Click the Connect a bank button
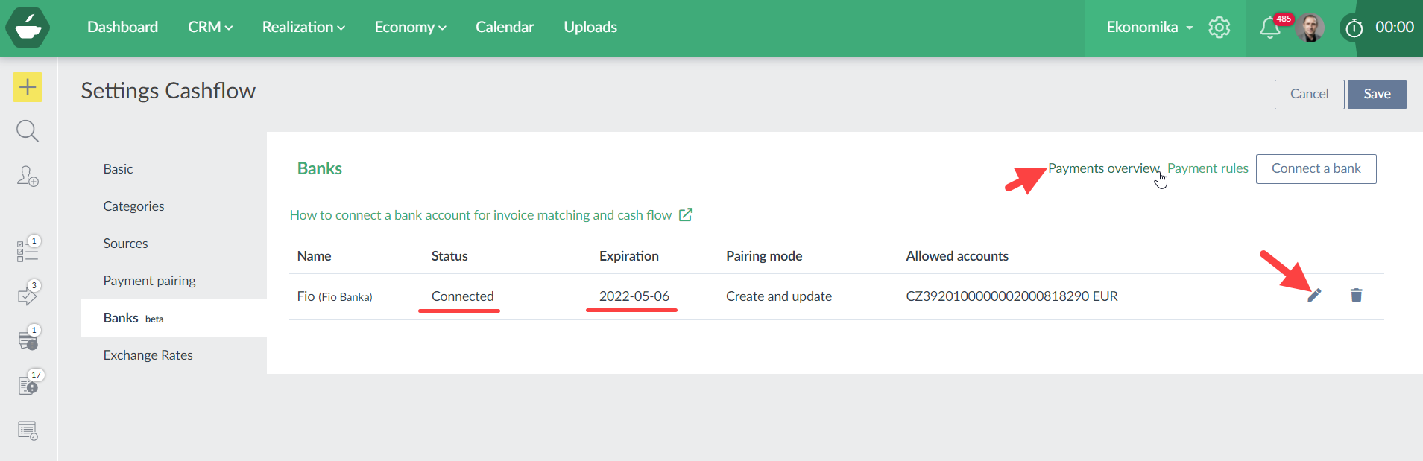Screen dimensions: 1423x461 point(1316,168)
